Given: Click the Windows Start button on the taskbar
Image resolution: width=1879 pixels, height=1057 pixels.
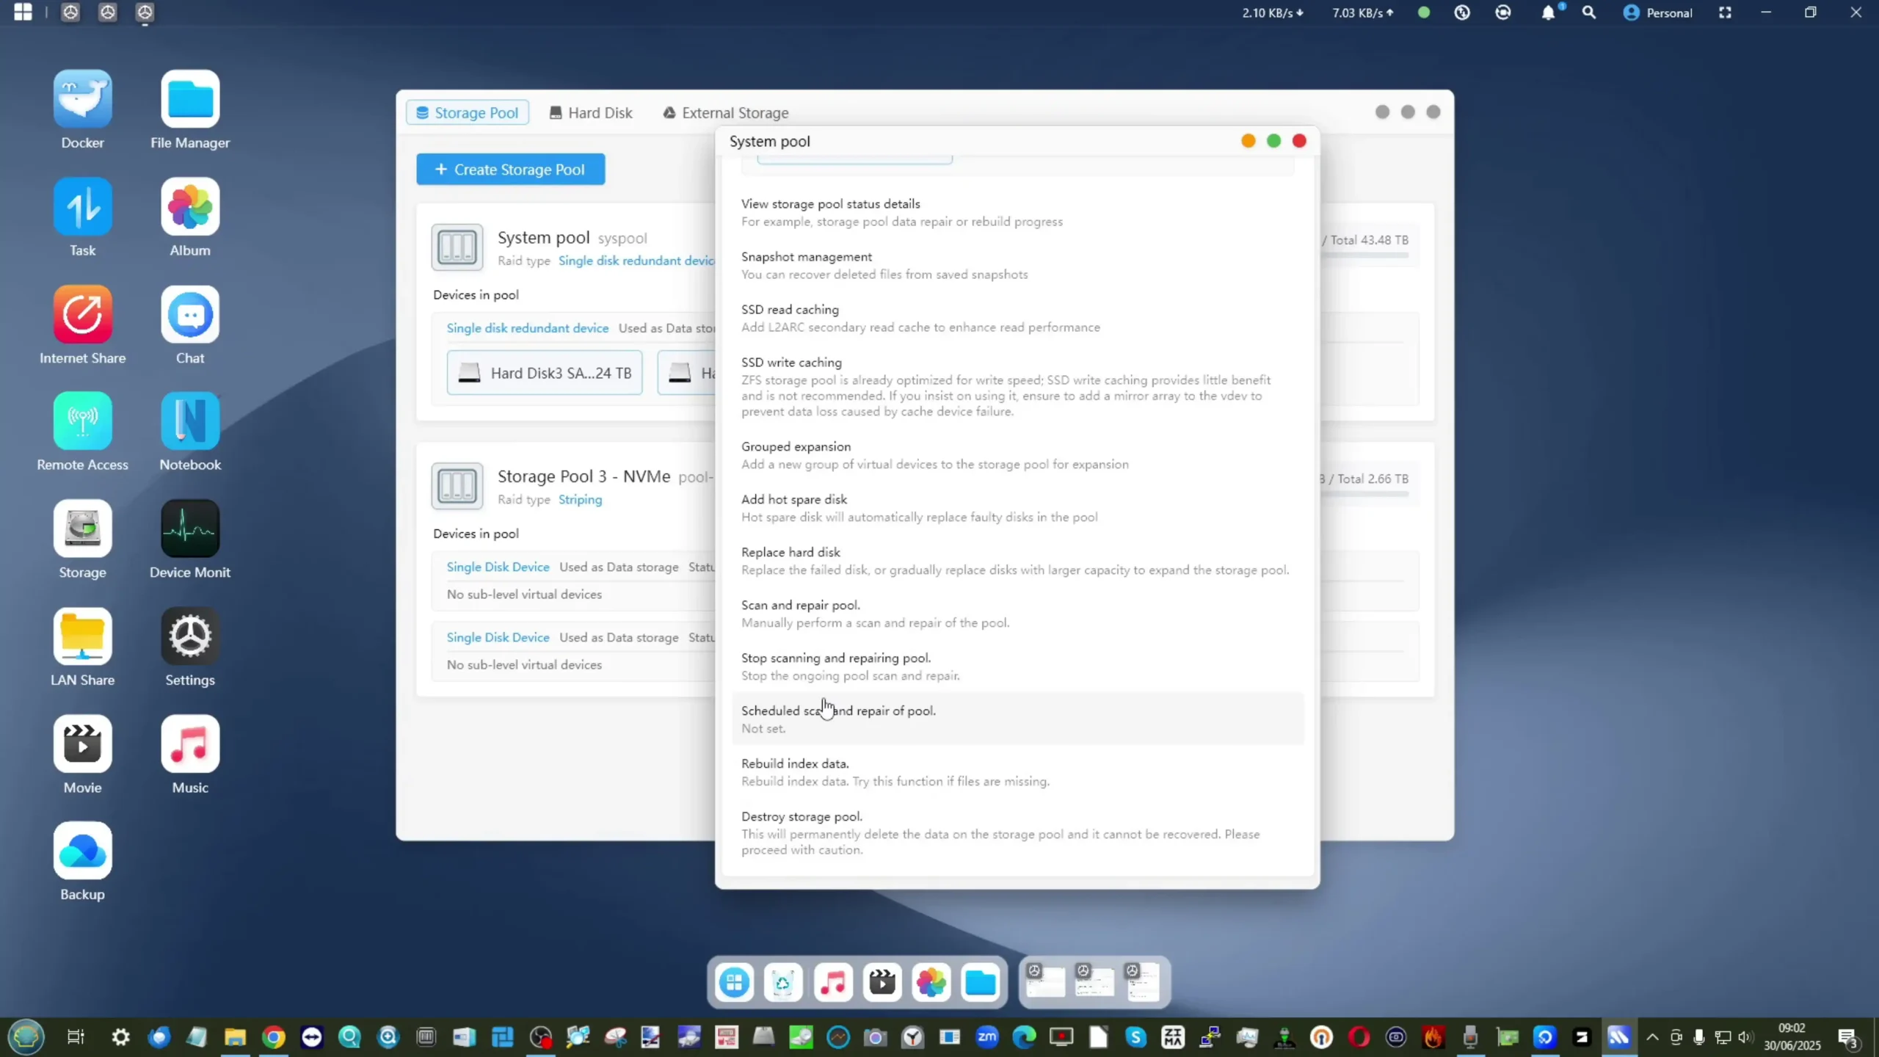Looking at the screenshot, I should (x=26, y=1037).
